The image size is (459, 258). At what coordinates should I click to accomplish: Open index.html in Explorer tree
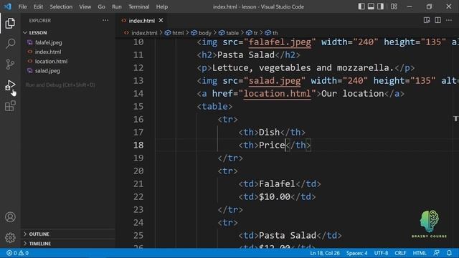tap(48, 52)
